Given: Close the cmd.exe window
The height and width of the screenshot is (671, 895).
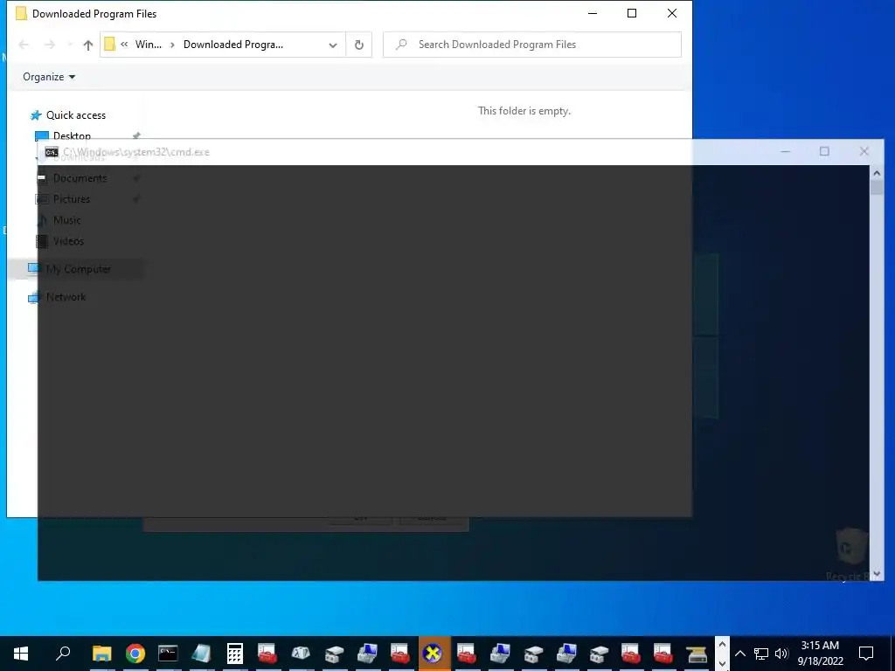Looking at the screenshot, I should coord(864,151).
